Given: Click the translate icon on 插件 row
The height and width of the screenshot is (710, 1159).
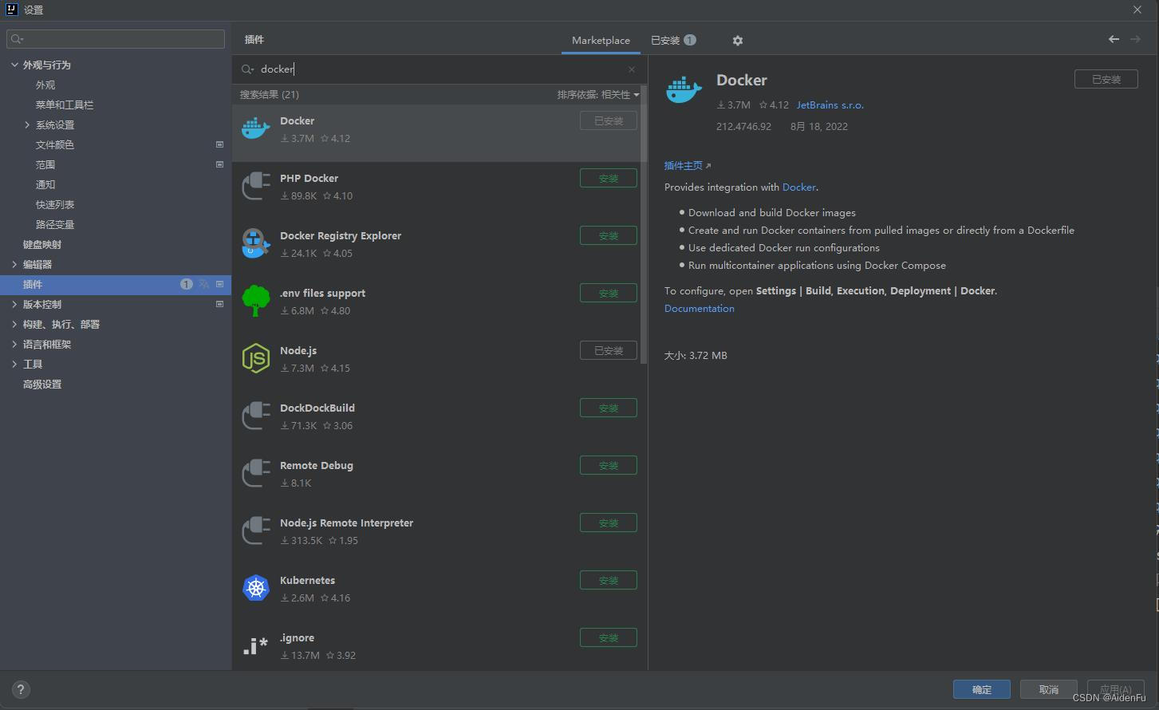Looking at the screenshot, I should 204,284.
